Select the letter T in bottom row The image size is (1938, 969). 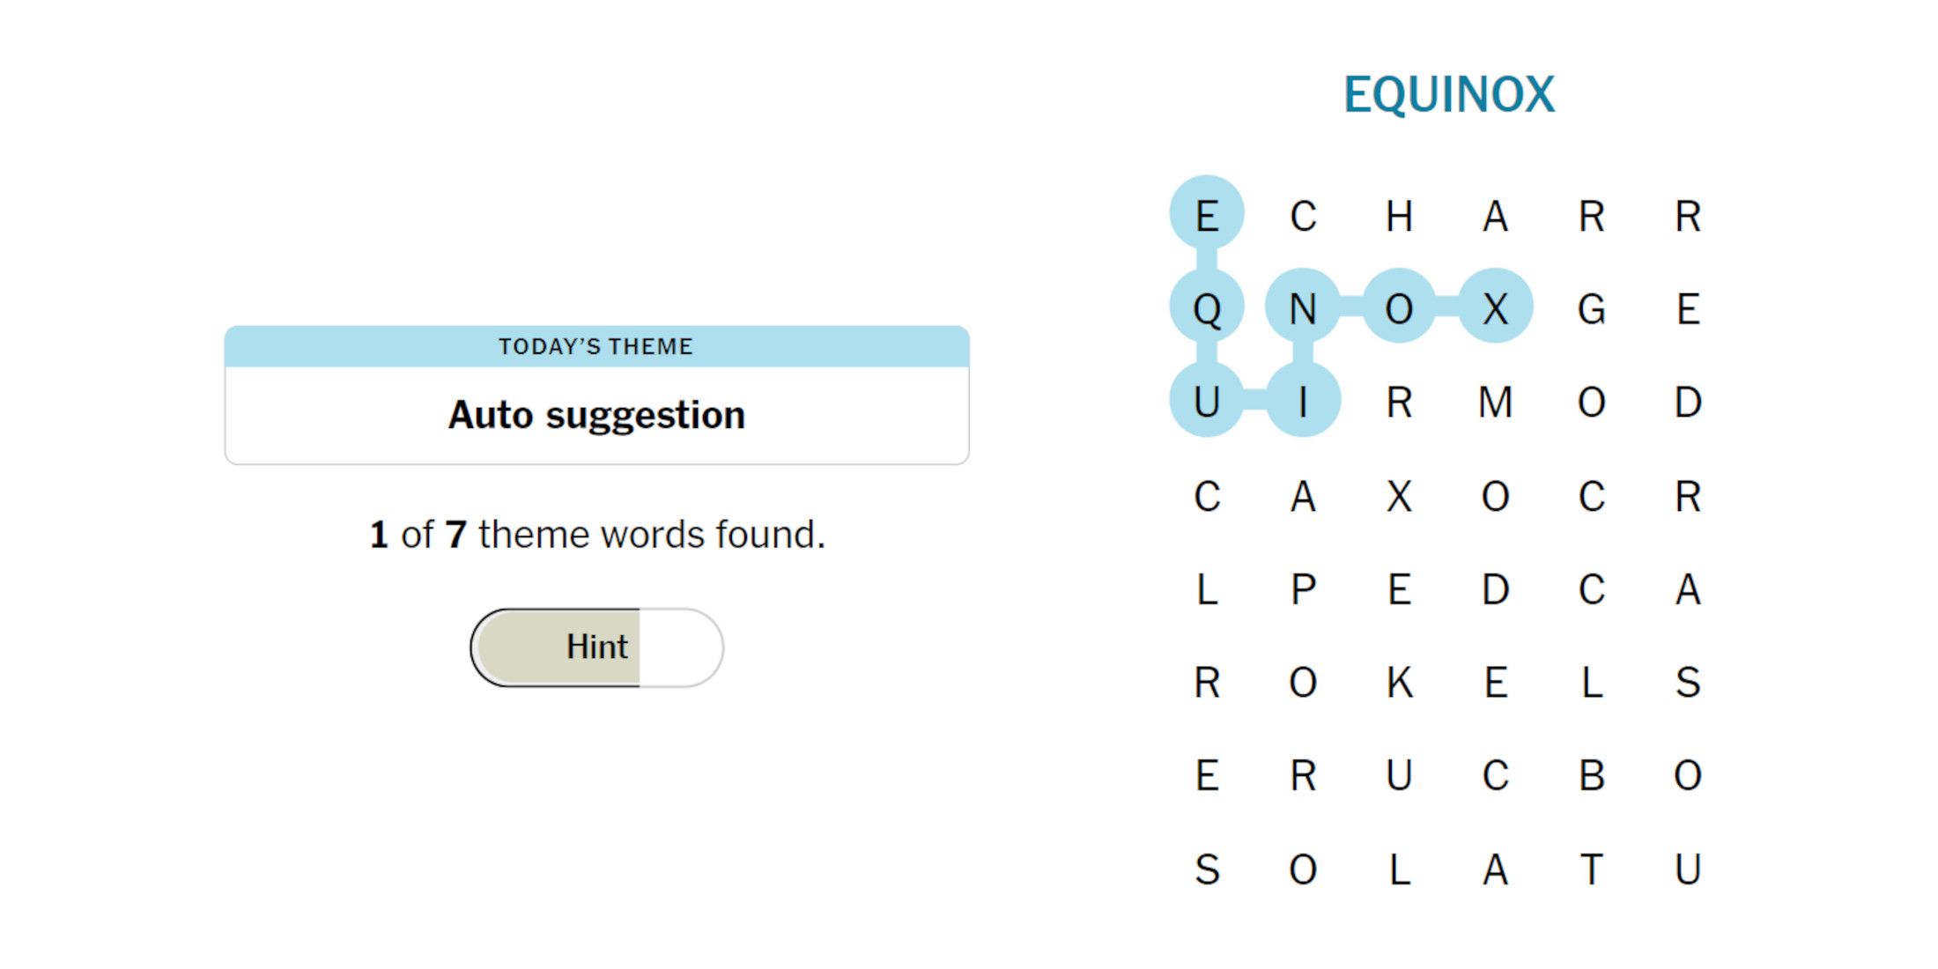click(1591, 869)
